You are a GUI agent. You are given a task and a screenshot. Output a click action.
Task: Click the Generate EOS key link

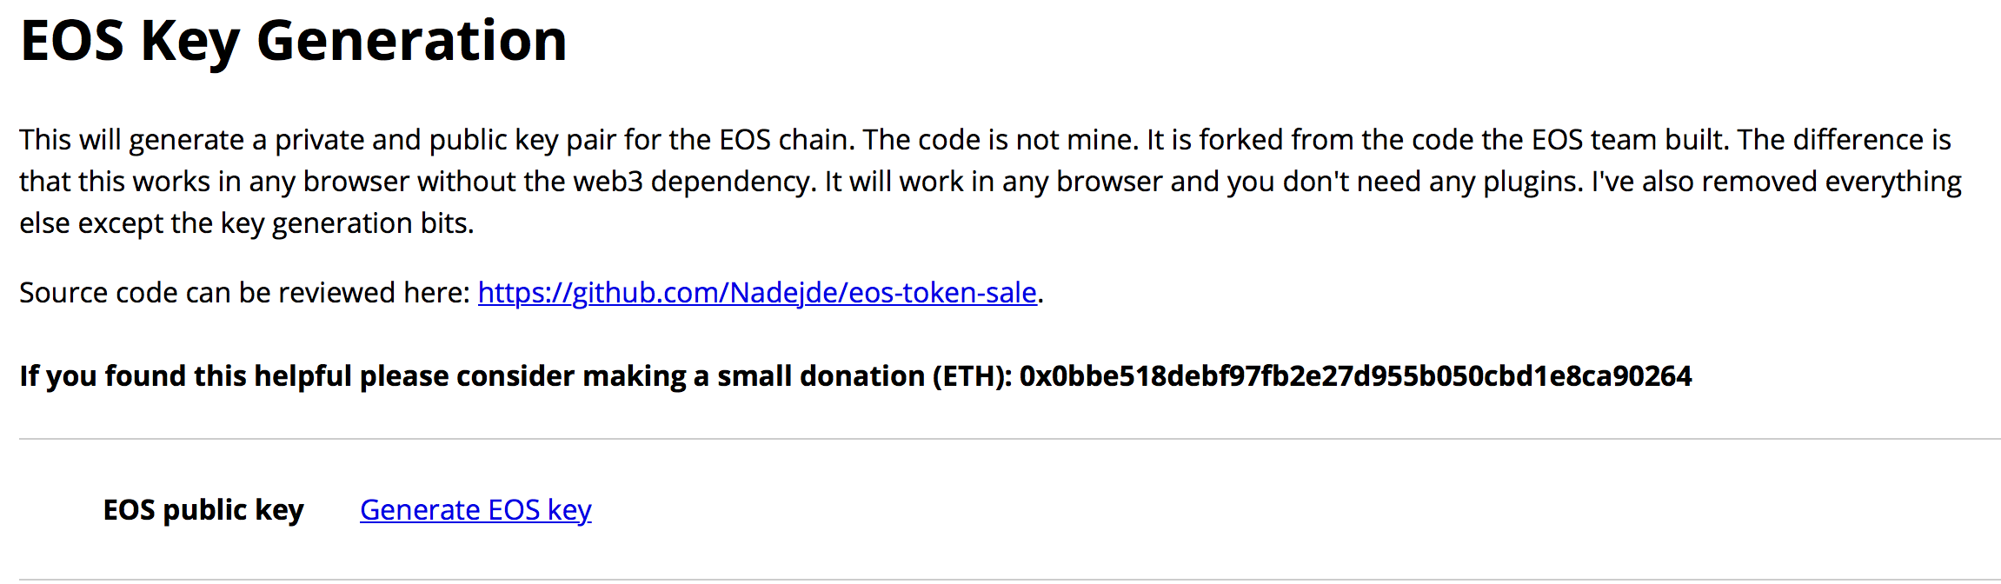tap(475, 510)
